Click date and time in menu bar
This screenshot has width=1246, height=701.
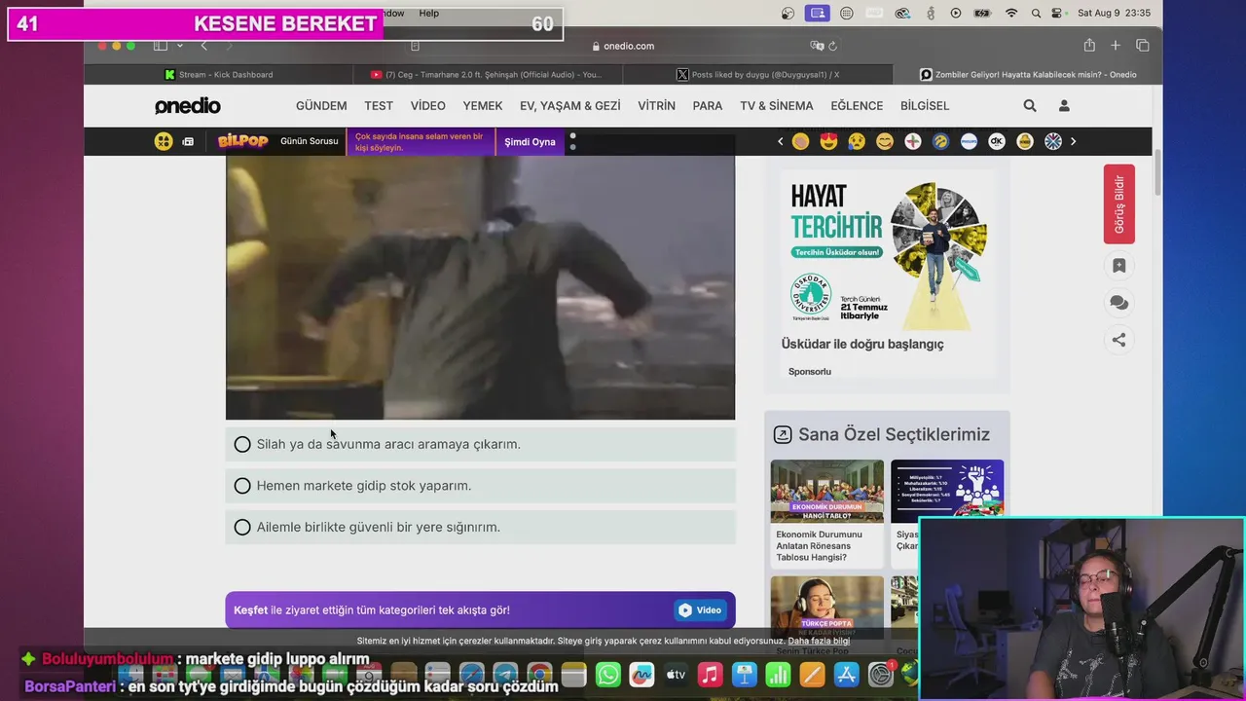[x=1114, y=13]
